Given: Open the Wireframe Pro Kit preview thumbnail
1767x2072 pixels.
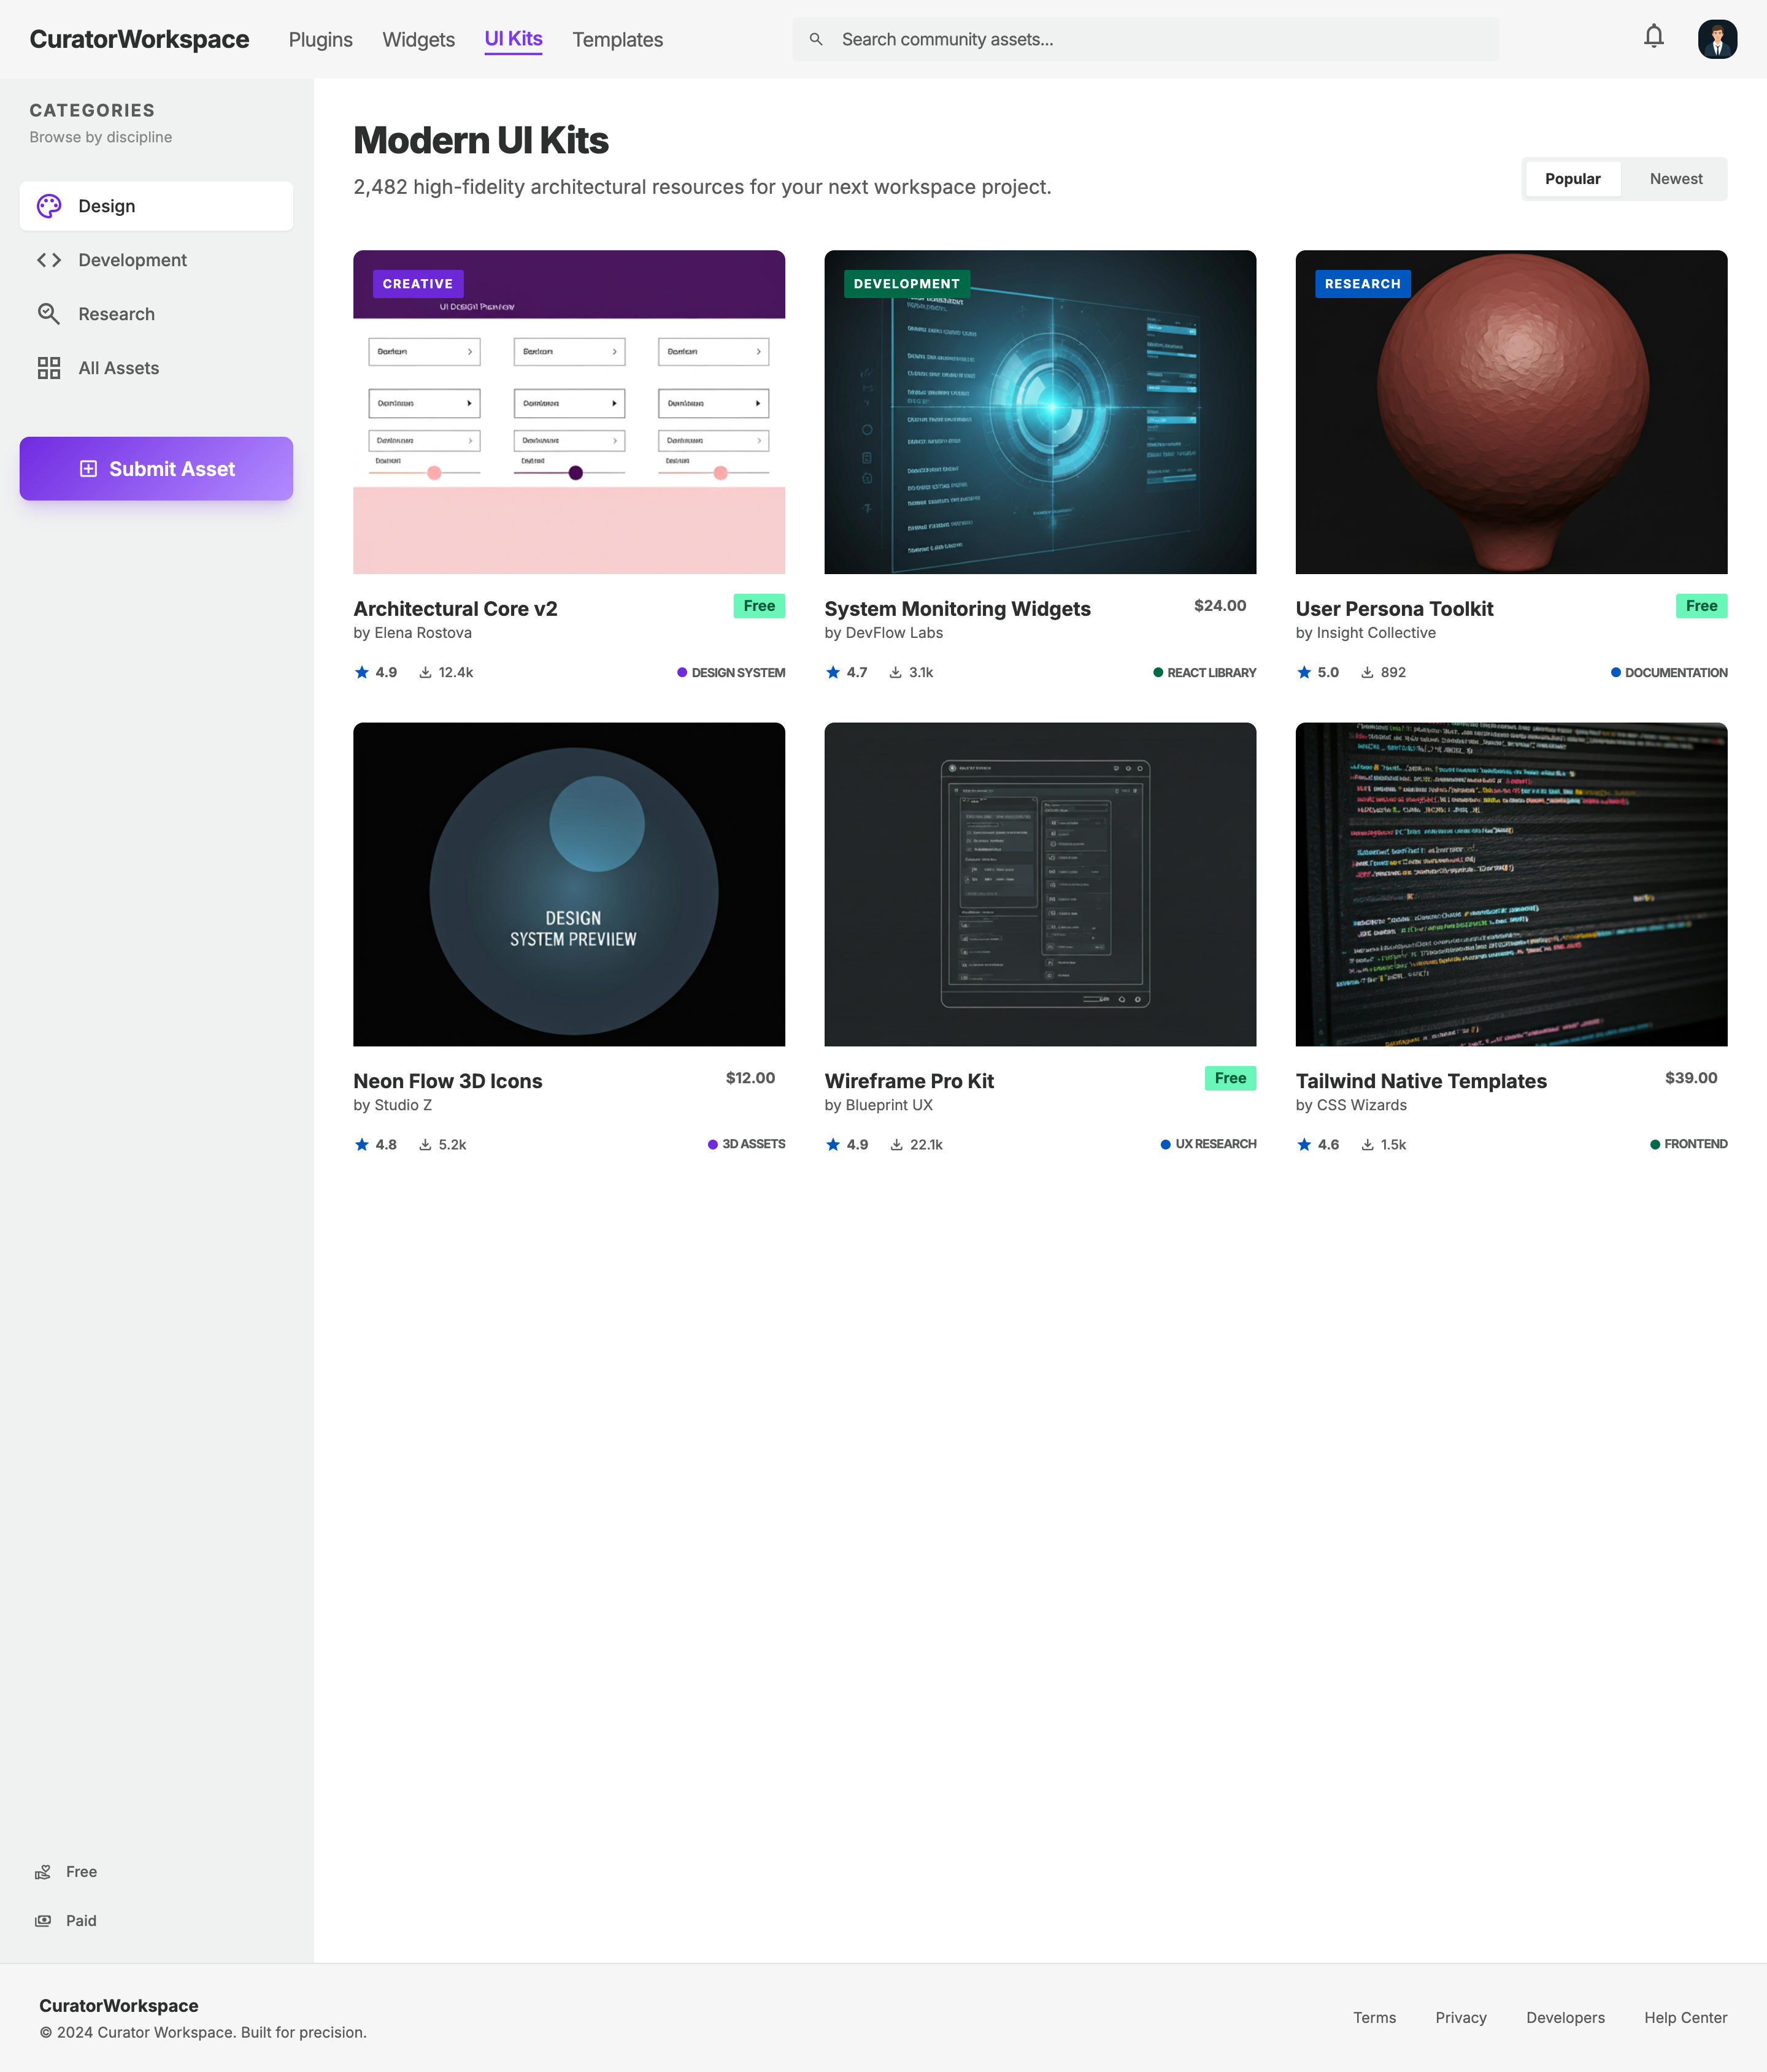Looking at the screenshot, I should pyautogui.click(x=1040, y=884).
